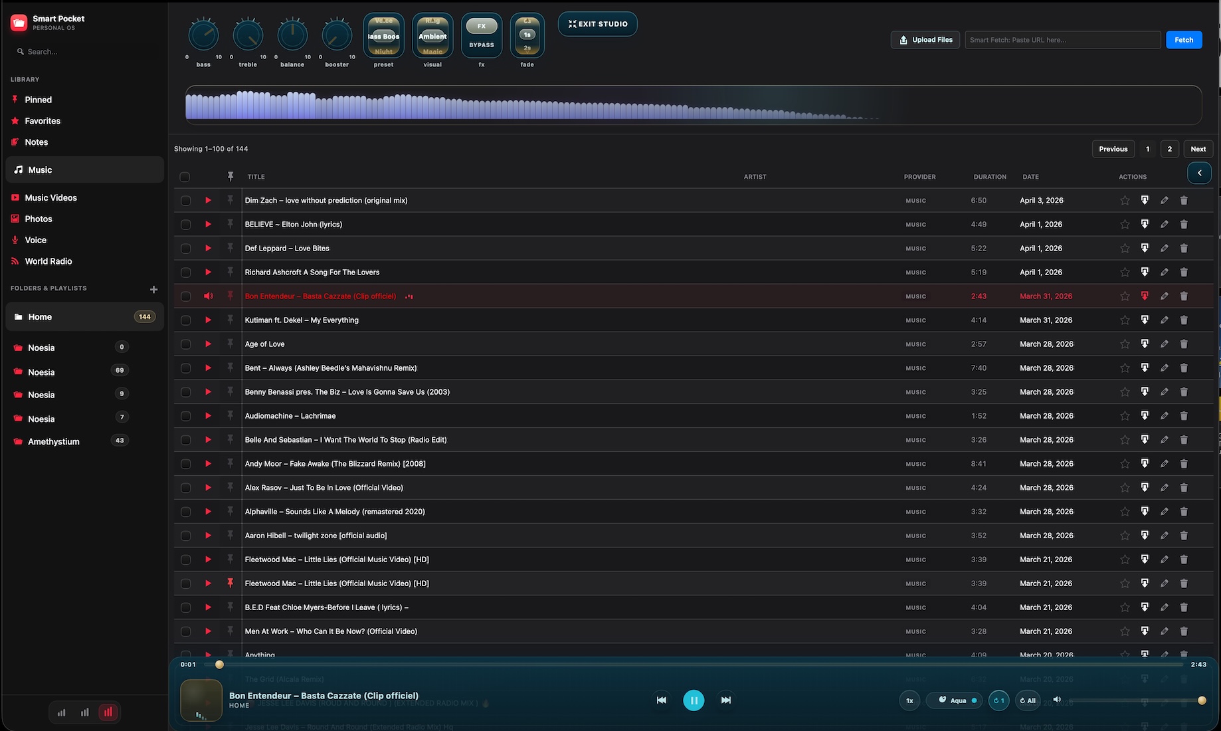Activate the red highlighted bars icon in sidebar
This screenshot has width=1221, height=731.
coord(108,712)
